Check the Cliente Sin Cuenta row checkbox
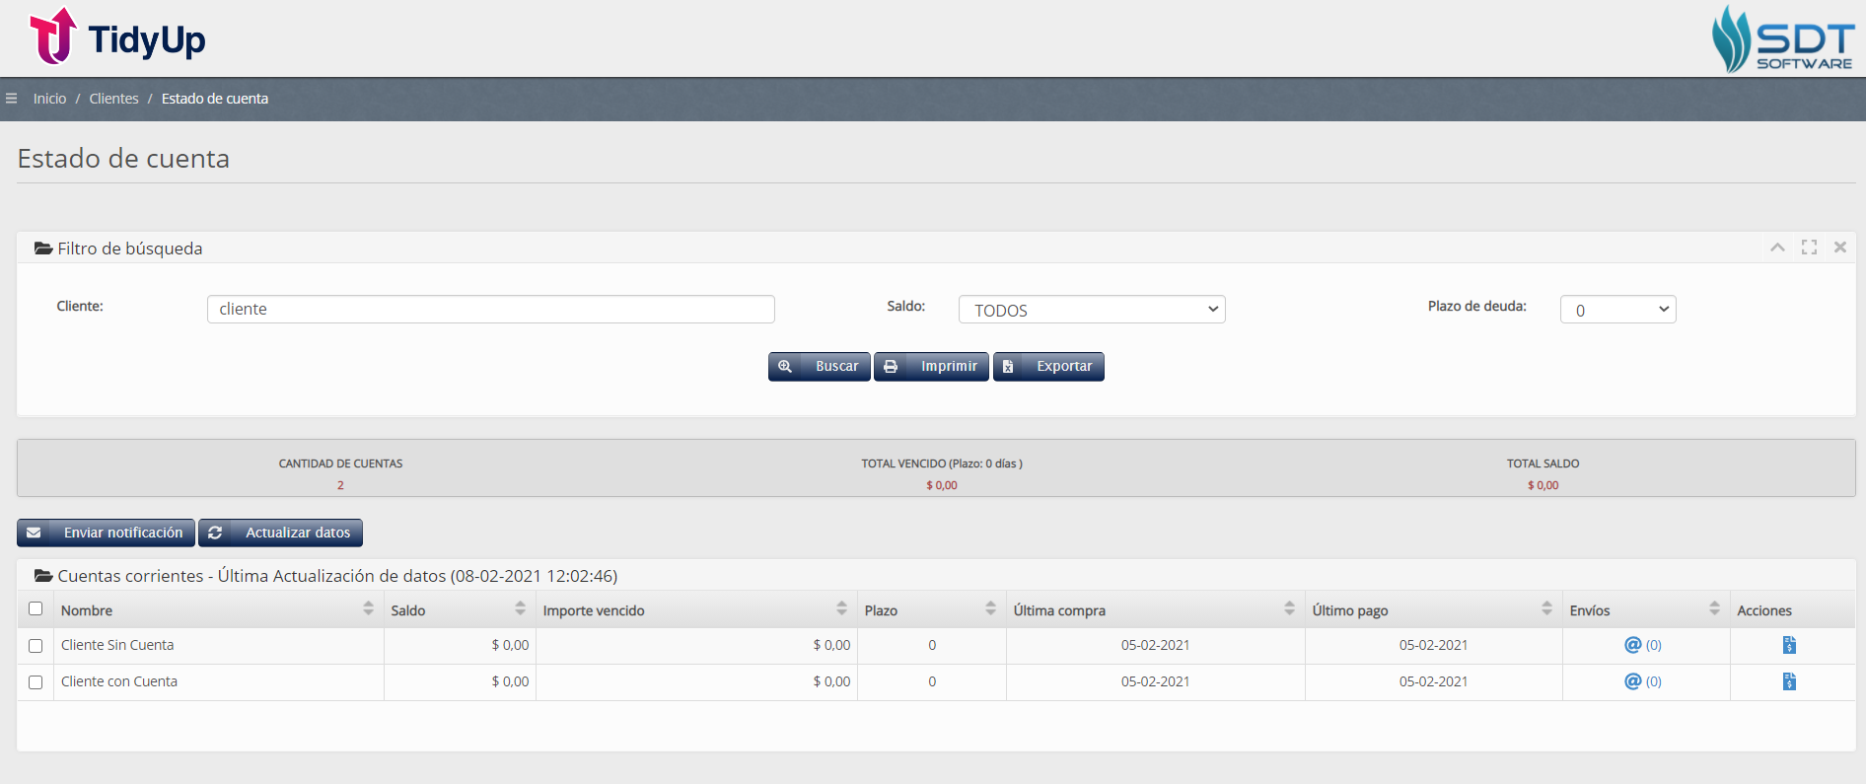This screenshot has height=784, width=1866. tap(36, 646)
